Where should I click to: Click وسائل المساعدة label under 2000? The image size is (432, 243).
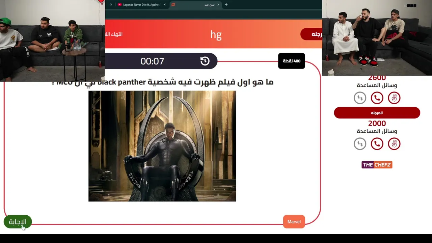coord(377,131)
